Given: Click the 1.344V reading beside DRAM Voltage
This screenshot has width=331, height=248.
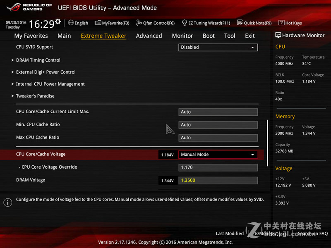Looking at the screenshot, I should tap(168, 181).
